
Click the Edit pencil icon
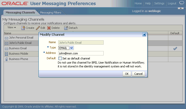38,28
